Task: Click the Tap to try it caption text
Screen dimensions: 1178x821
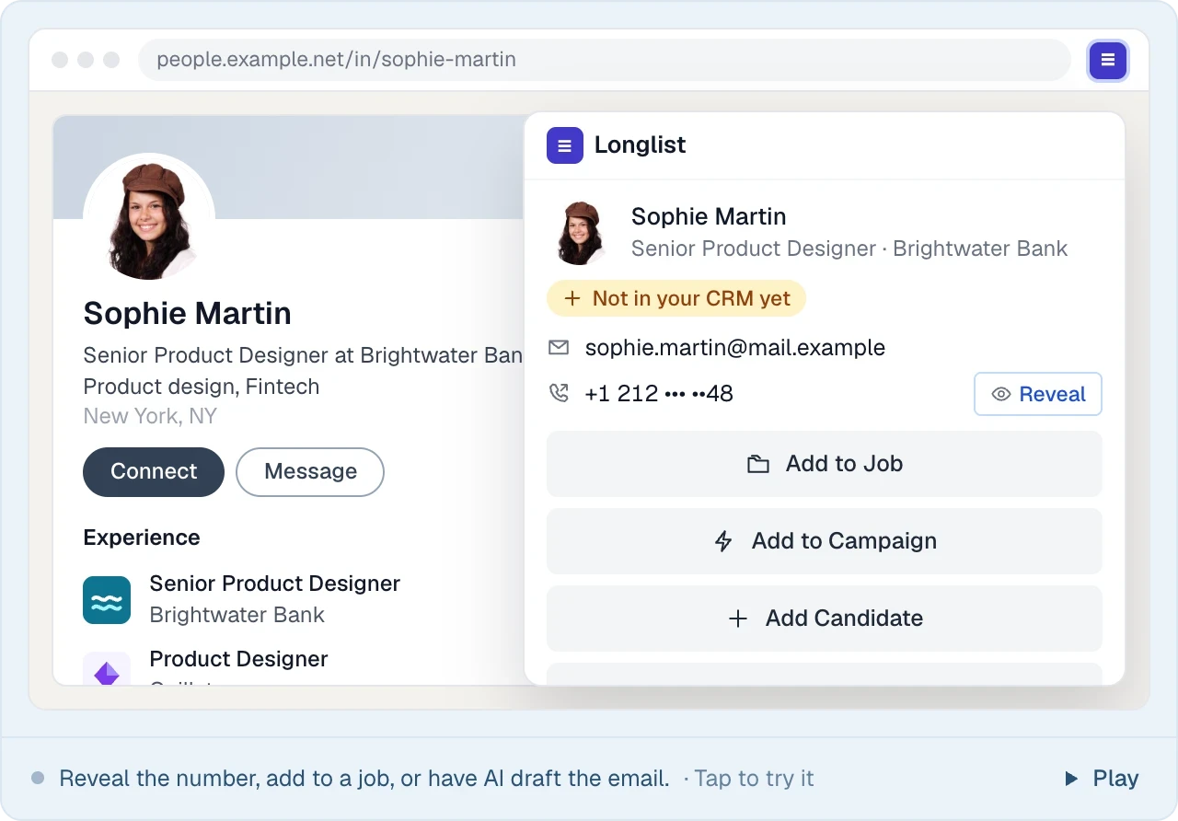Action: [754, 779]
